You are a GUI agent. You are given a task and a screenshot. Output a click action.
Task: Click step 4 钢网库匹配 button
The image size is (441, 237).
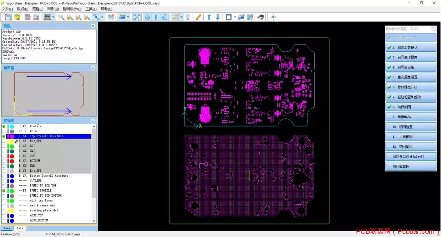(x=411, y=67)
